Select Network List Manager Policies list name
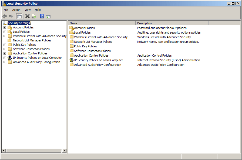Viewport: 242px width, 160px height. 93,42
